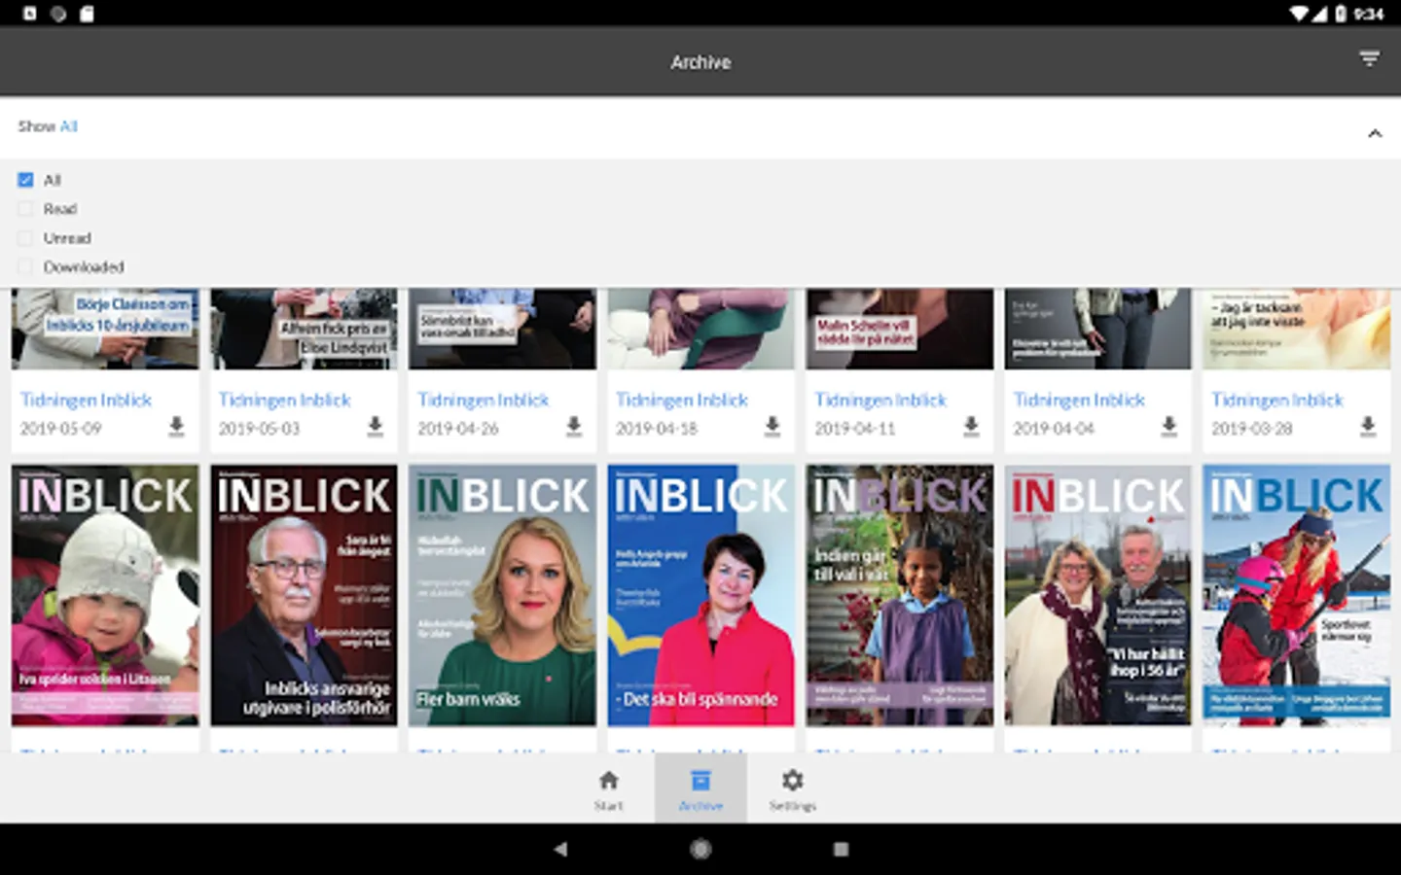Open Tidningen Inblick title dated 2019-05-03
The height and width of the screenshot is (875, 1401).
pos(284,400)
